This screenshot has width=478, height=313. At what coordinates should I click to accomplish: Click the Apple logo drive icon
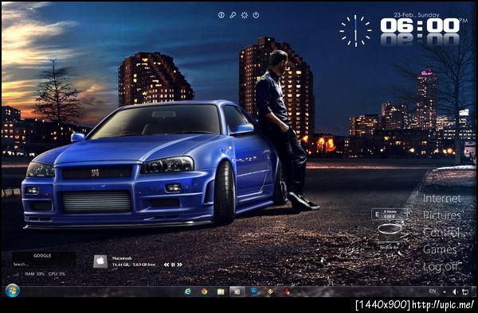(100, 261)
